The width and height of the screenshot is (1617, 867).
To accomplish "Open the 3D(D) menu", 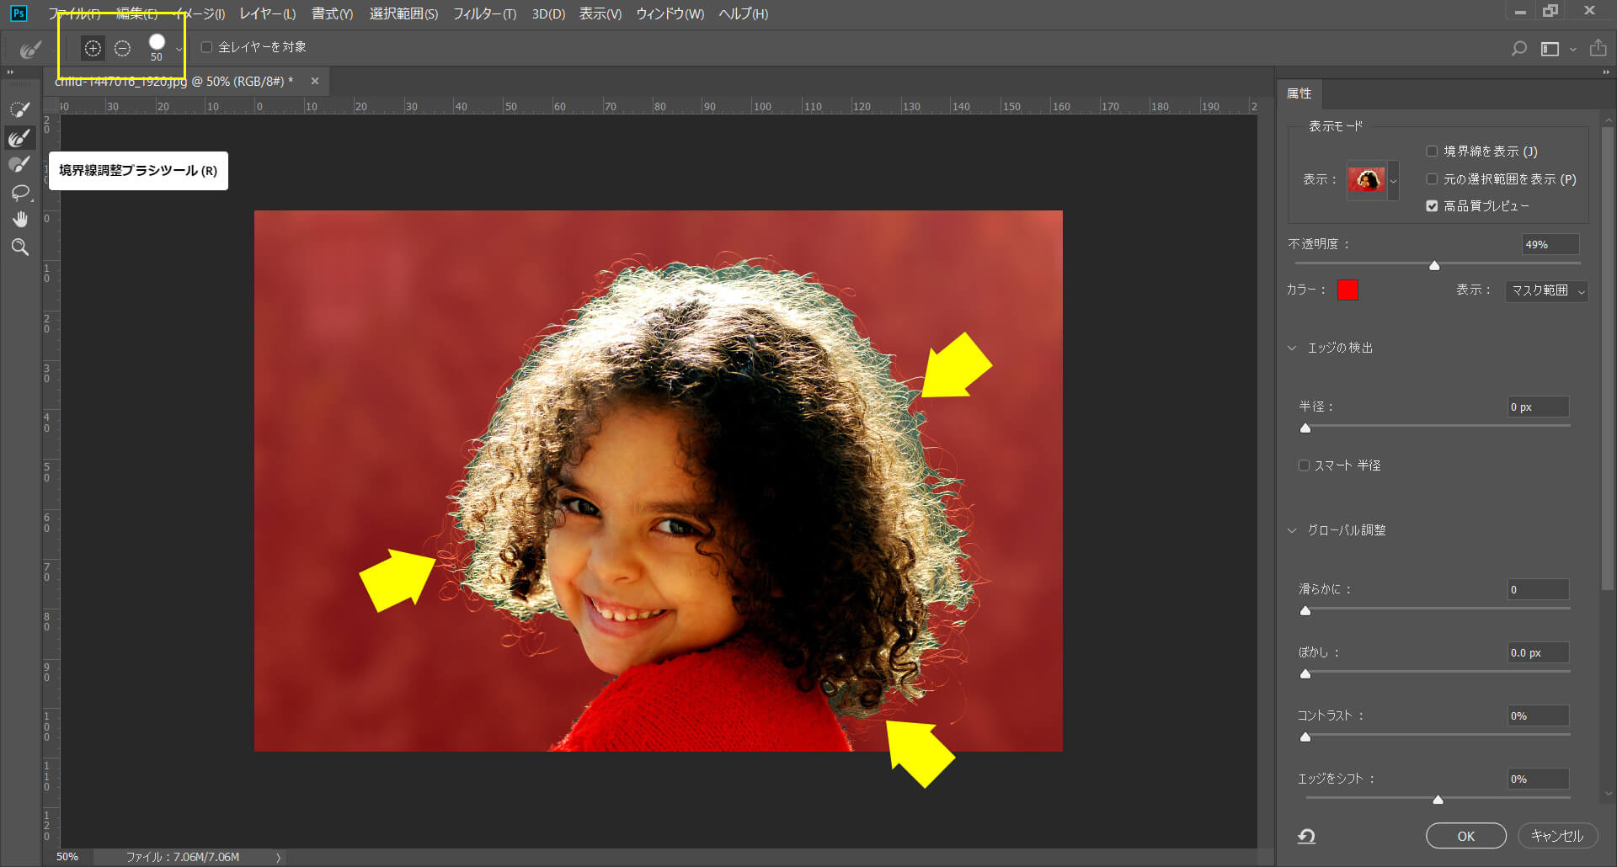I will (x=548, y=14).
